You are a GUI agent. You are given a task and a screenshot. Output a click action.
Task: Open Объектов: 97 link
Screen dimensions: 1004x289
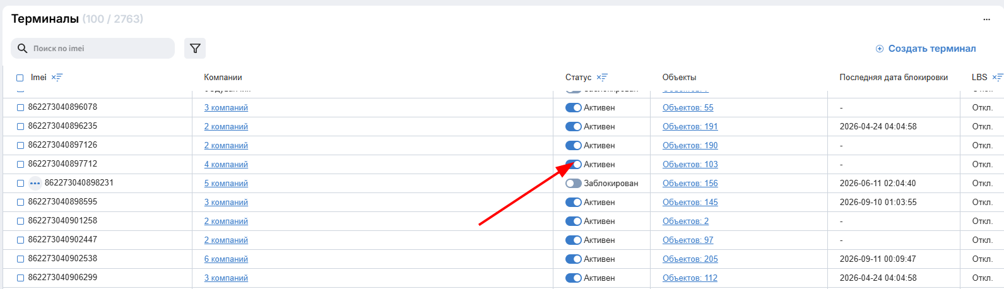688,240
